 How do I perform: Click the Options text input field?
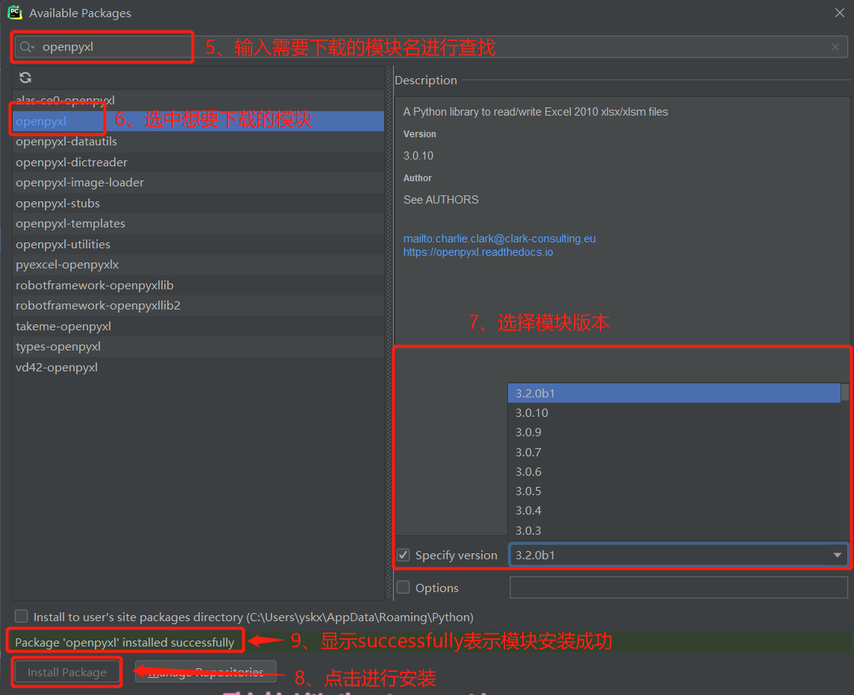[679, 587]
